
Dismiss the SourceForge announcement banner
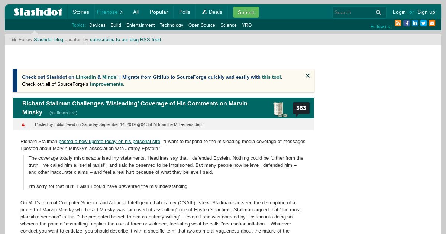[x=308, y=76]
